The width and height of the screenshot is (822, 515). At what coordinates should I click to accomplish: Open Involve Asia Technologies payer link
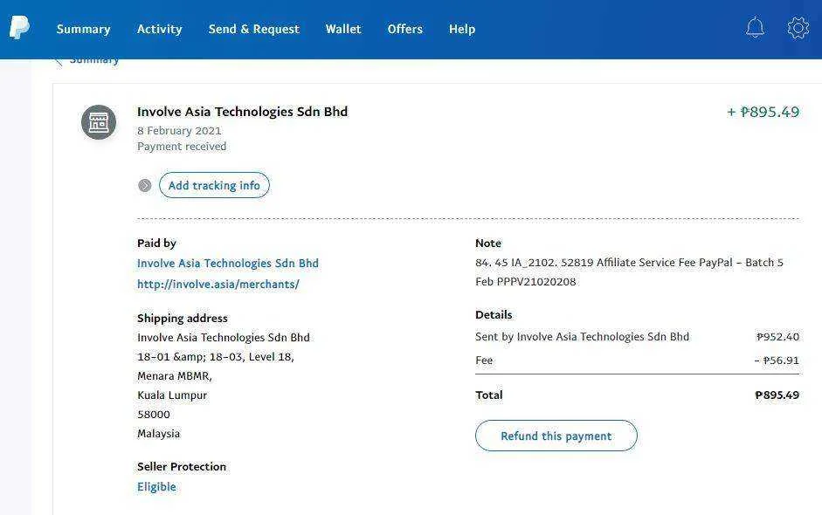coord(227,264)
